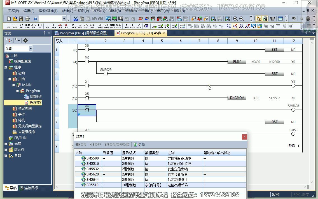Click the Print icon
318x199 pixels.
tap(28, 18)
